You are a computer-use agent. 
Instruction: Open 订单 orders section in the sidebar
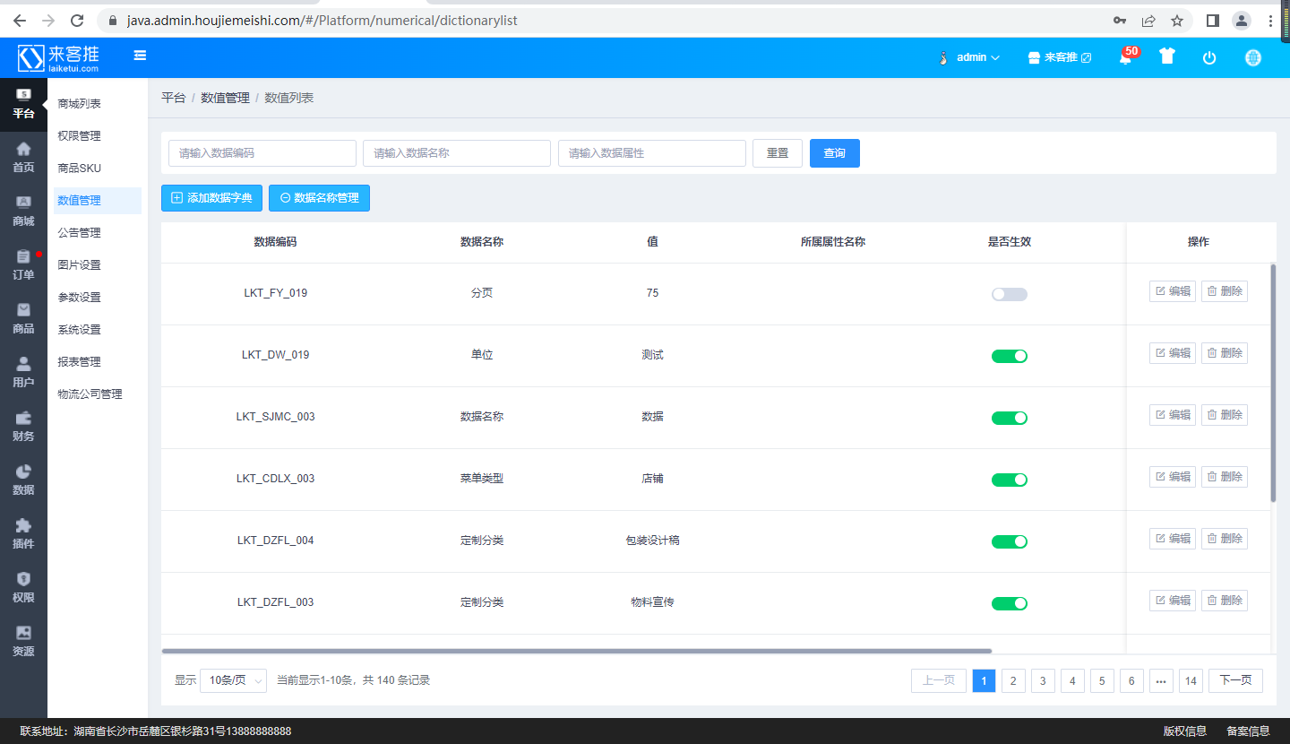click(23, 264)
